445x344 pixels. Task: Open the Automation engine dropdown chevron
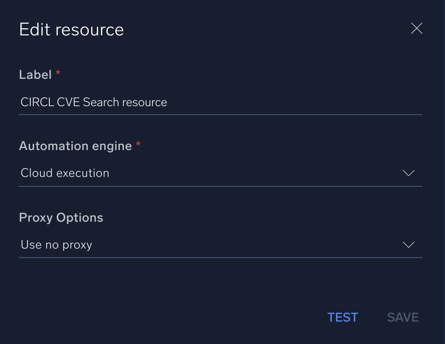click(408, 173)
